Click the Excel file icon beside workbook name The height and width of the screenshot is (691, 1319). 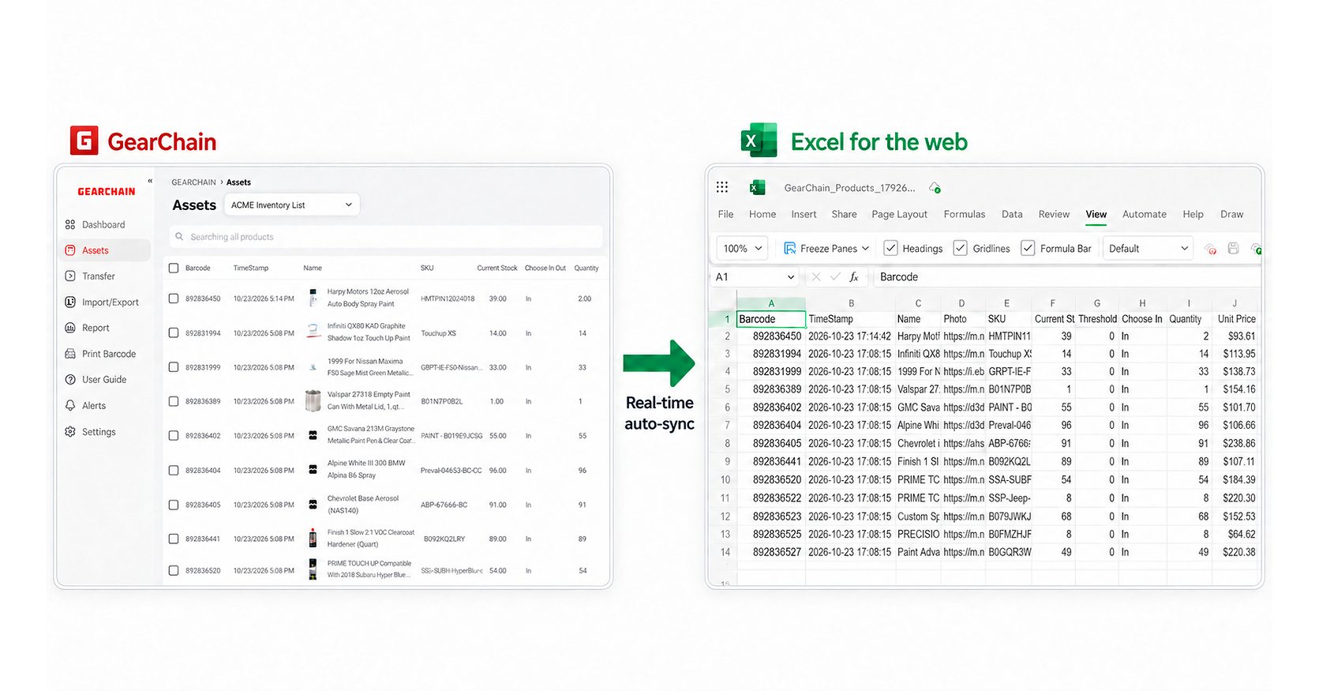pyautogui.click(x=757, y=187)
